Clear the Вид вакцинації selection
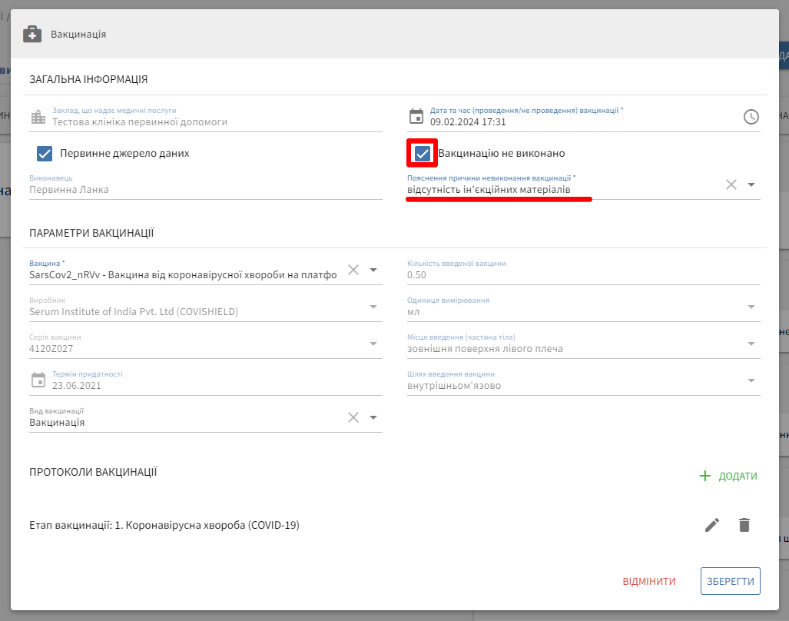The image size is (789, 621). 353,417
